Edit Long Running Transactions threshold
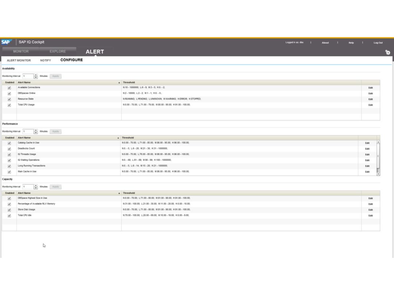The width and height of the screenshot is (394, 295). pos(367,166)
